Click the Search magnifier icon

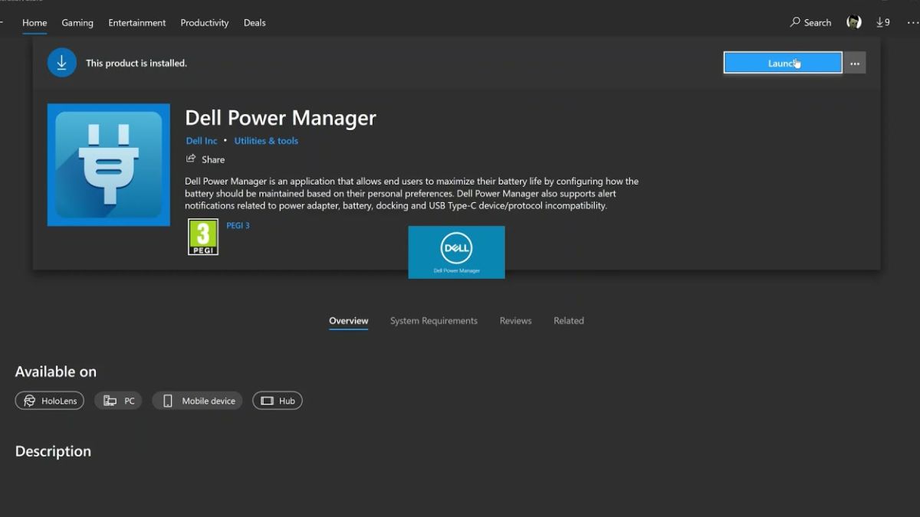[x=795, y=22]
